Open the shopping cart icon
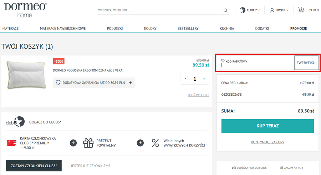Screen dimensions: 321x175 click(301, 10)
